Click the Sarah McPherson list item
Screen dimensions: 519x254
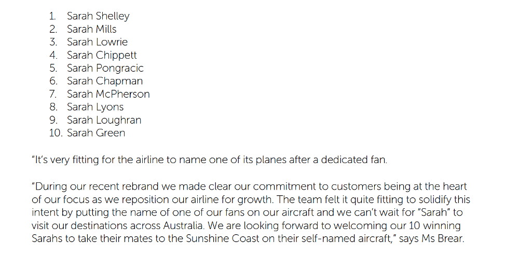click(x=108, y=94)
